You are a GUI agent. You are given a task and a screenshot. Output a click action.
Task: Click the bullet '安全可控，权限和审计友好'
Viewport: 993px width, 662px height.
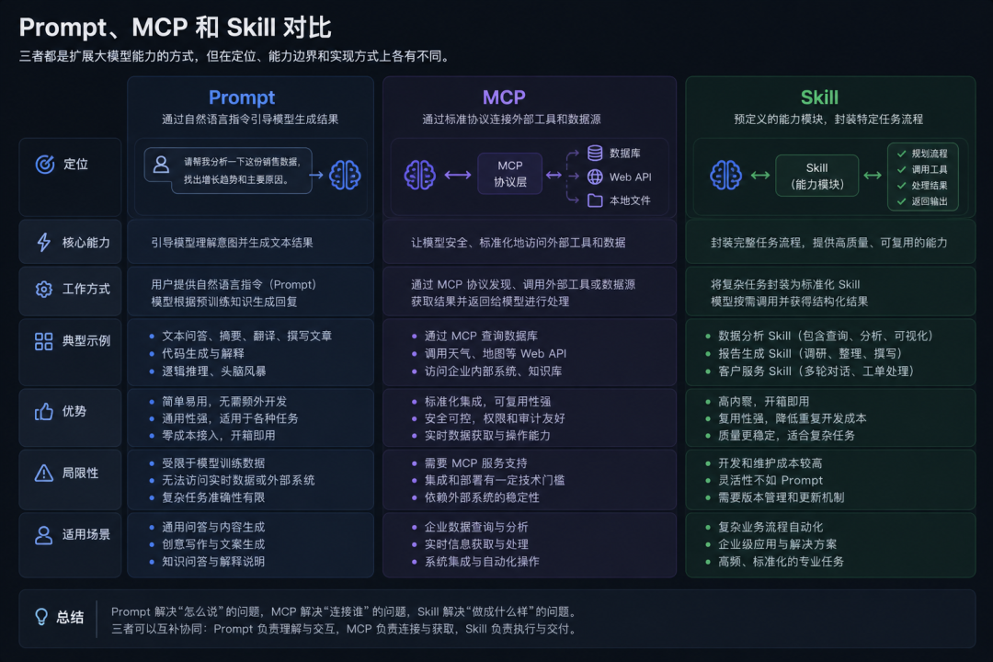pyautogui.click(x=495, y=418)
